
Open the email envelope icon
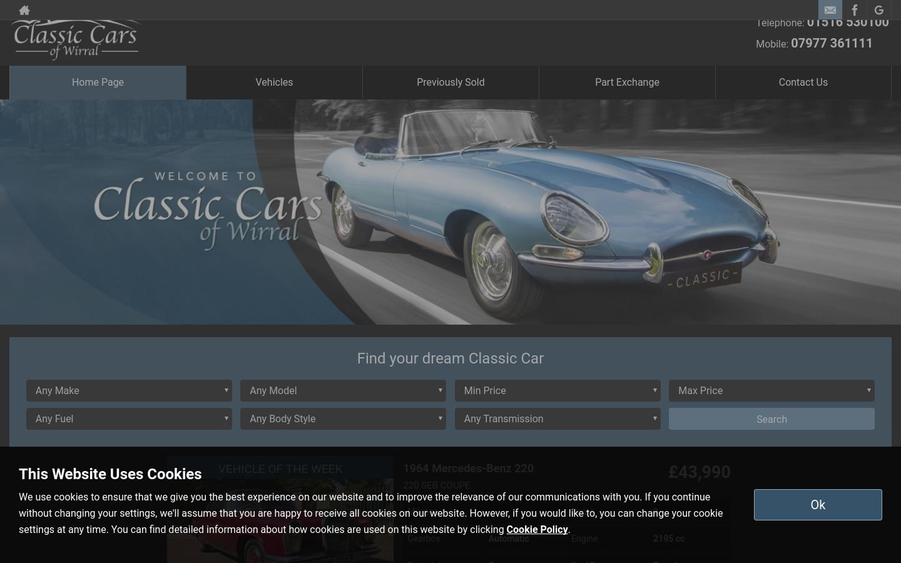[830, 10]
